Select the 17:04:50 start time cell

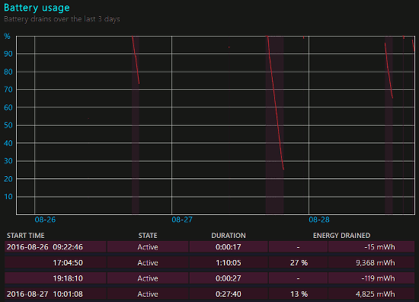pyautogui.click(x=56, y=262)
